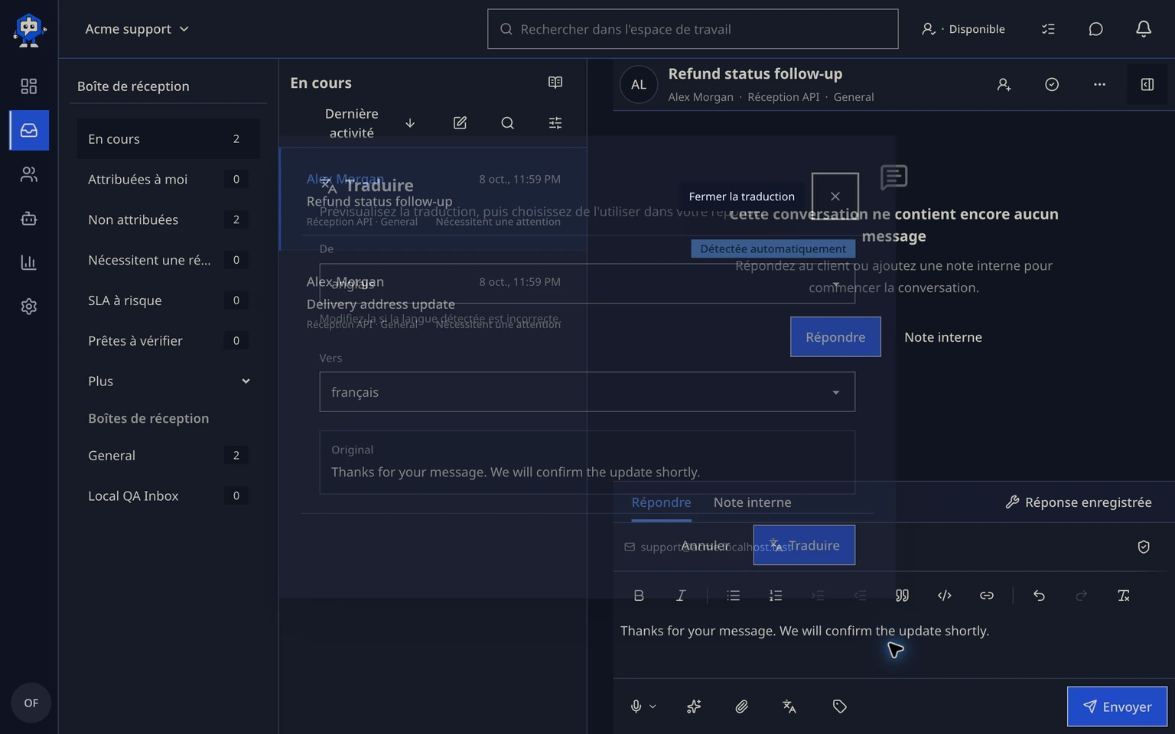The height and width of the screenshot is (734, 1175).
Task: Toggle the side panel icon in conversation header
Action: click(x=1147, y=85)
